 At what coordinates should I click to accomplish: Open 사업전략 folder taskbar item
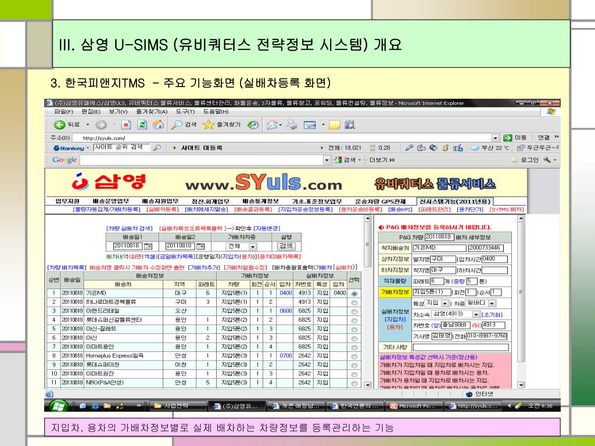(x=178, y=406)
